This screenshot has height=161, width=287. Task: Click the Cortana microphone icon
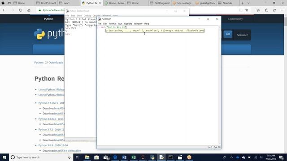[x=70, y=157]
